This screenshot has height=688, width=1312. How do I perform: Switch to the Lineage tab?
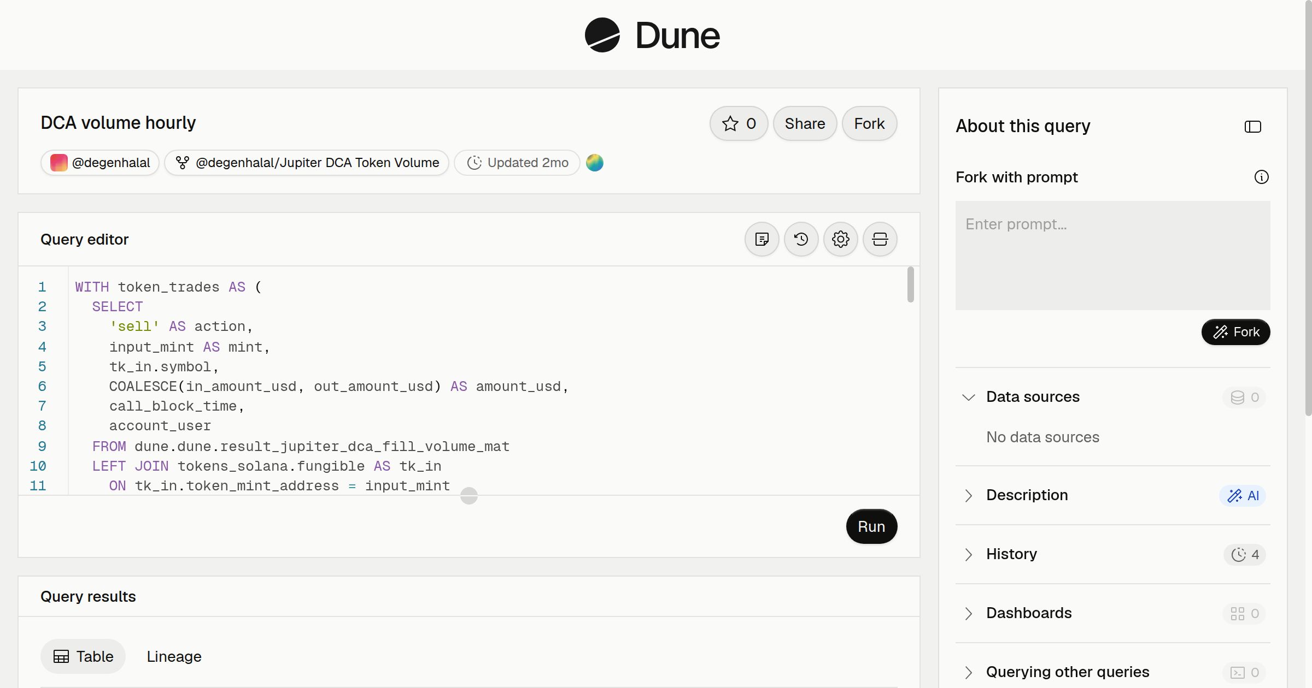pyautogui.click(x=174, y=656)
